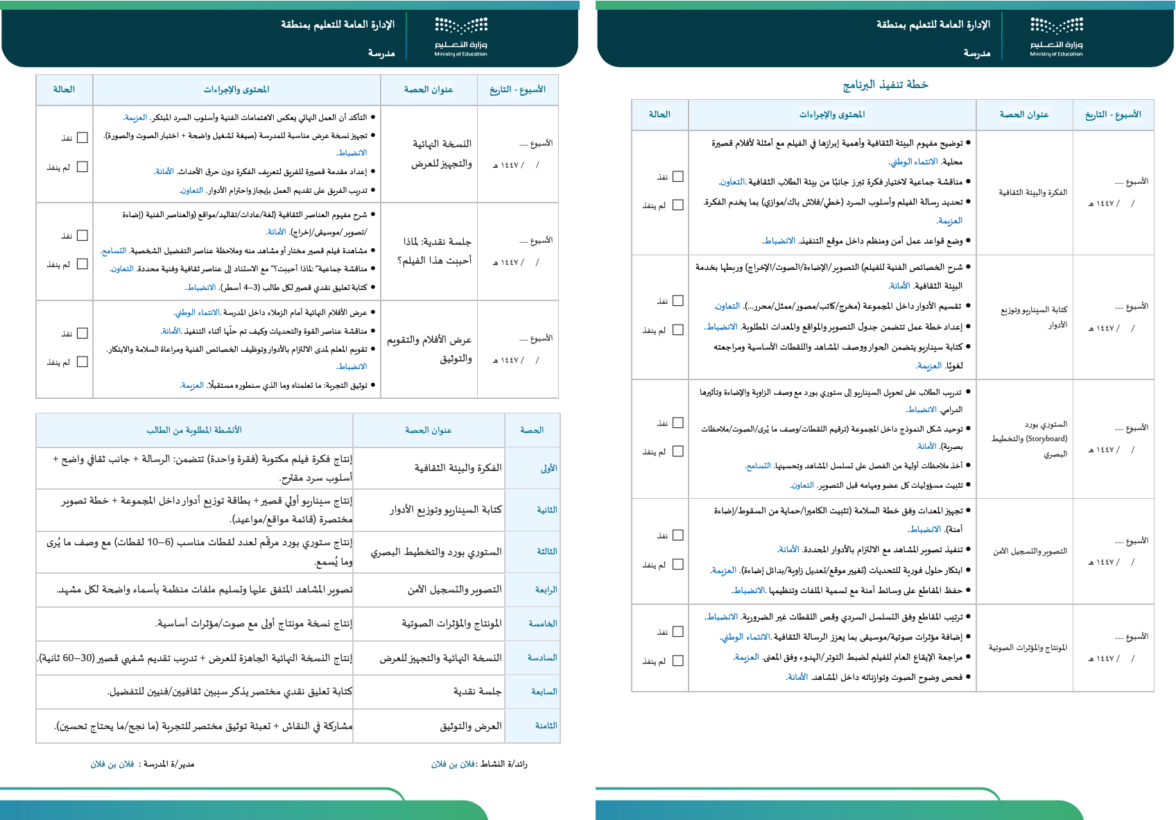This screenshot has width=1176, height=820.
Task: Click the 'الحصة' column header in the activities table
Action: pyautogui.click(x=532, y=430)
